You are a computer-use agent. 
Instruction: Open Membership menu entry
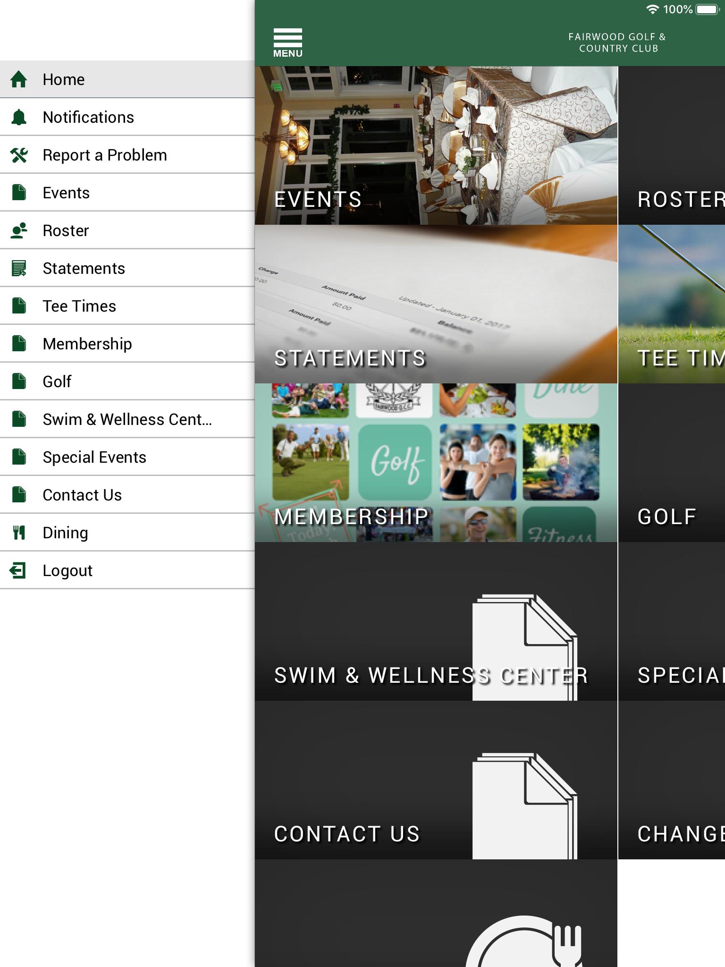click(127, 344)
